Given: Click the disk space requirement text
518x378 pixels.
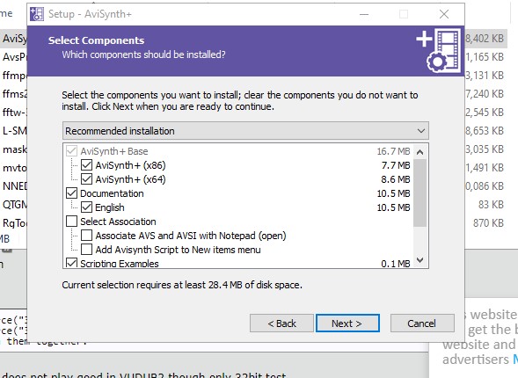Looking at the screenshot, I should (182, 285).
